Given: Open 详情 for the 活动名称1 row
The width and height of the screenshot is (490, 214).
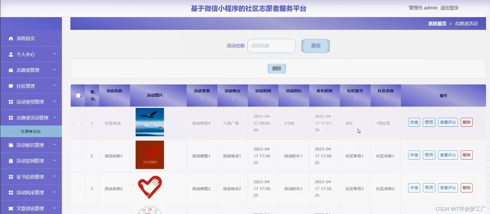Looking at the screenshot, I should 414,155.
